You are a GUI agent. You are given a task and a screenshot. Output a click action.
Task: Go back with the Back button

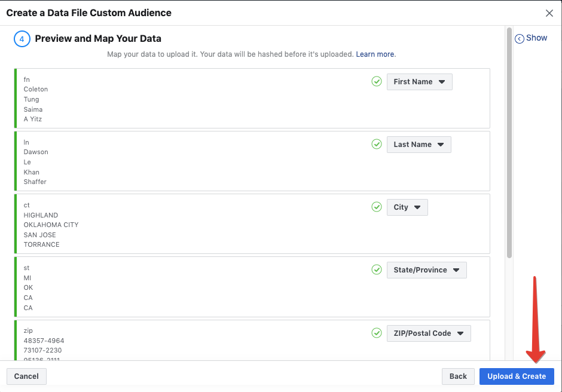tap(458, 376)
